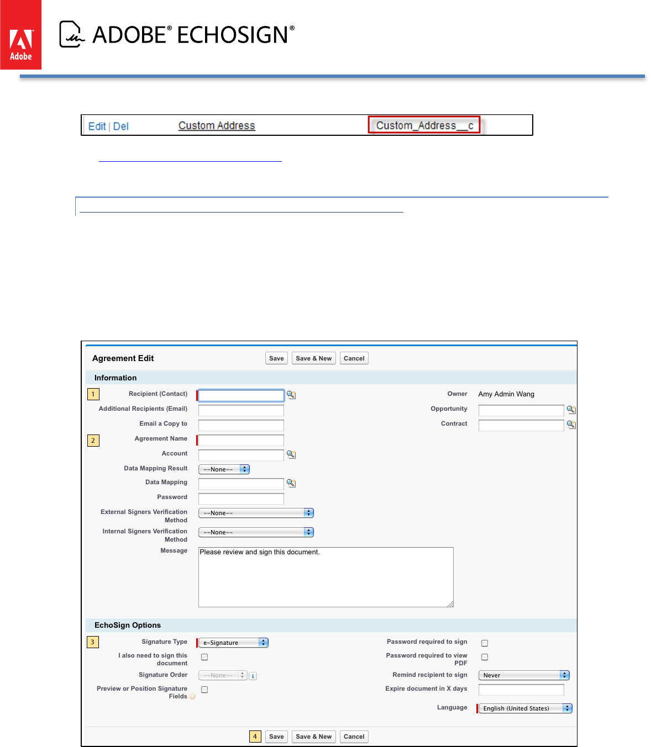Click the Edit link
Screen dimensions: 651x747
coord(97,126)
